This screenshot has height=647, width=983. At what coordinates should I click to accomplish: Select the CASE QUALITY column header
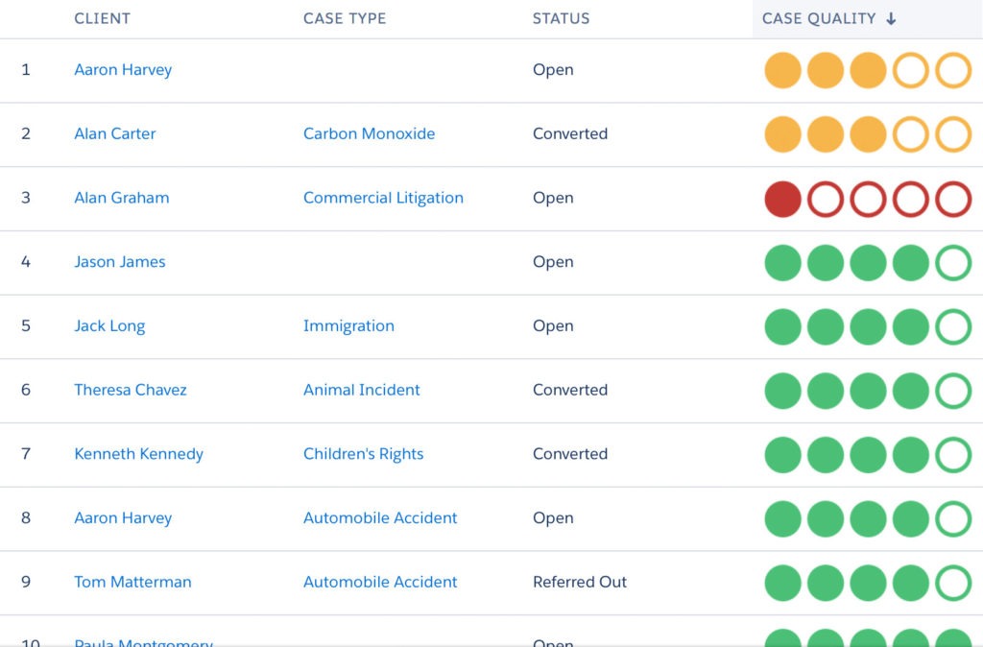[x=821, y=17]
